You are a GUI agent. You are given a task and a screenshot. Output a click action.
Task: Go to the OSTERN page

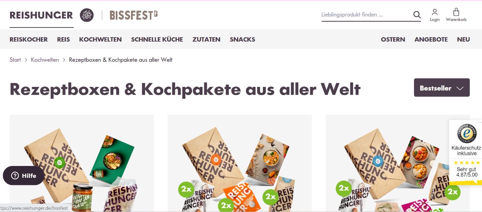pos(393,39)
